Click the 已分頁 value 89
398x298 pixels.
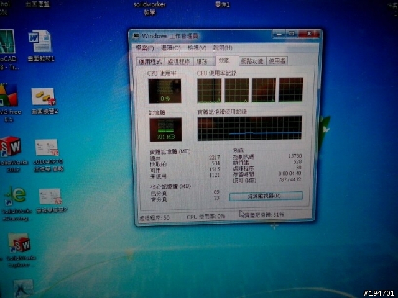tap(216, 192)
